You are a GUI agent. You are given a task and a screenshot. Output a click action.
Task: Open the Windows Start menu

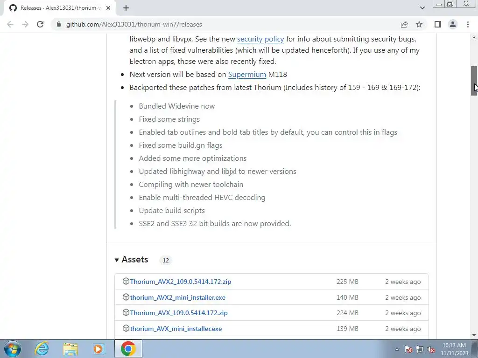(13, 349)
